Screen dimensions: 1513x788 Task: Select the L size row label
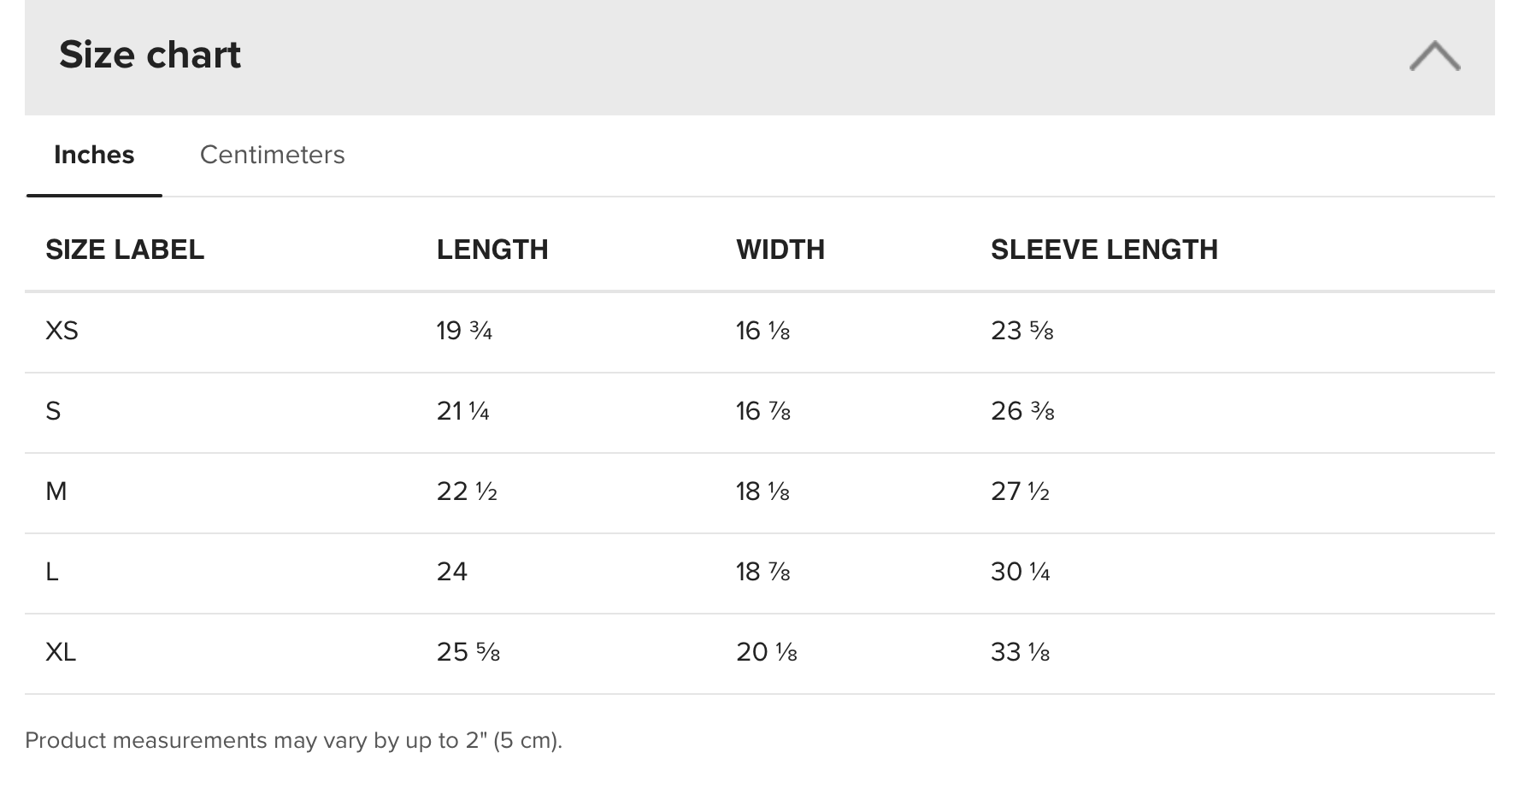pos(52,572)
